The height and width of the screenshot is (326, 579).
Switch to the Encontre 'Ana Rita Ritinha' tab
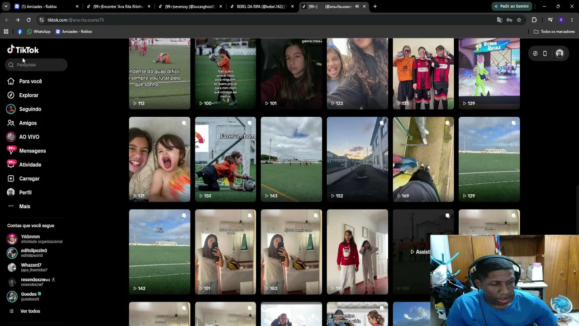point(119,6)
